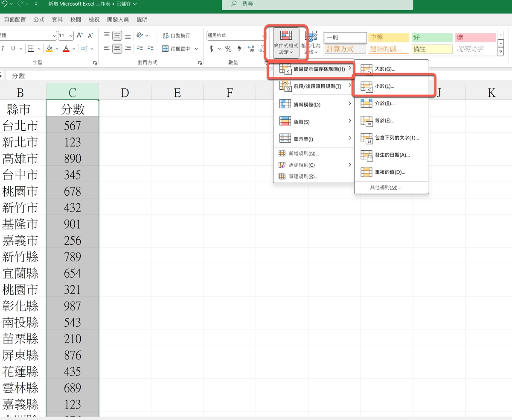This screenshot has width=512, height=420.
Task: Click the increase font size icon
Action: (80, 35)
